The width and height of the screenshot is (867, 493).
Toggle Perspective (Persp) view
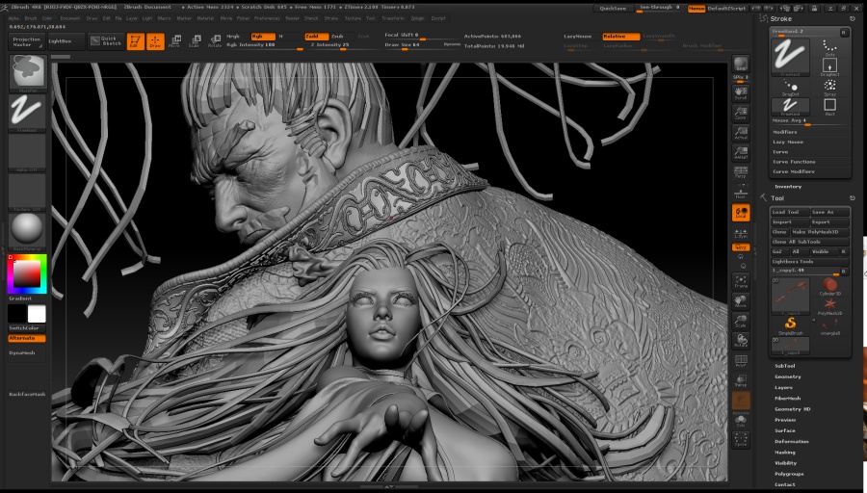pyautogui.click(x=741, y=172)
